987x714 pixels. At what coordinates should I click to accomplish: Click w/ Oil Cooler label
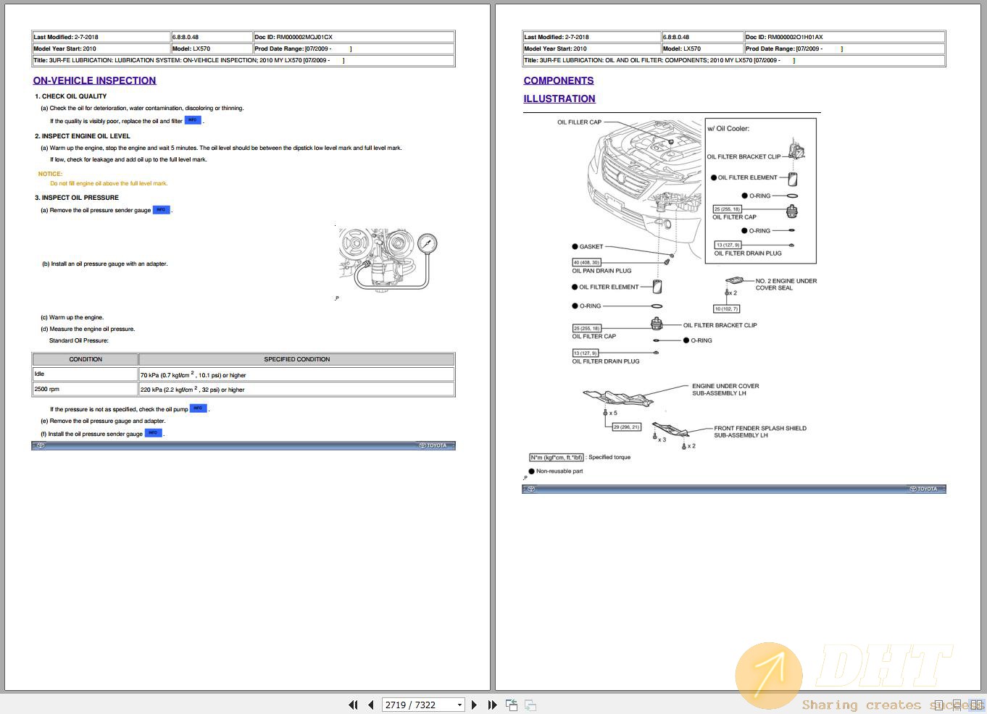pyautogui.click(x=728, y=129)
